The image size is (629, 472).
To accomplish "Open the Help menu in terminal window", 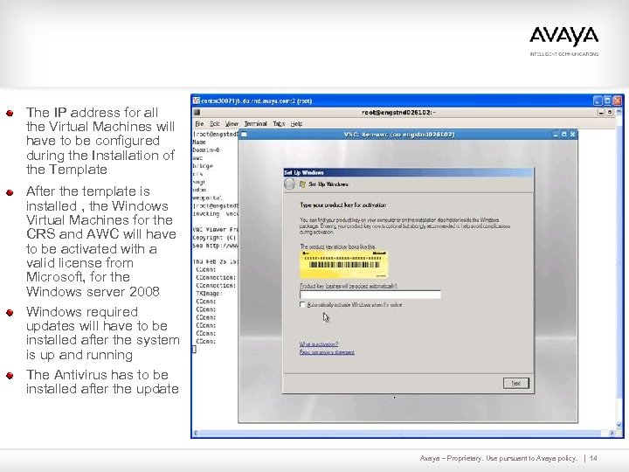I will (296, 123).
